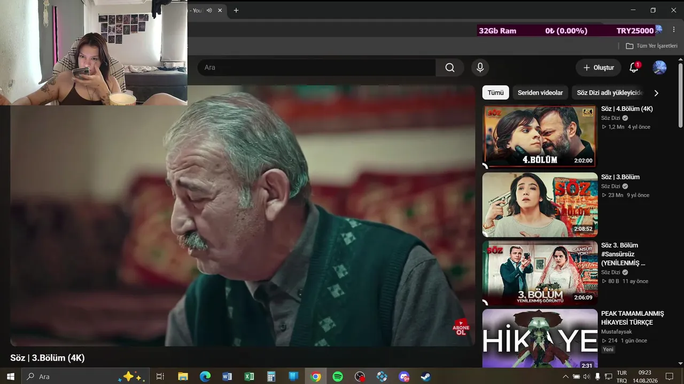Open YouTube notifications bell
This screenshot has height=384, width=684.
pyautogui.click(x=634, y=68)
